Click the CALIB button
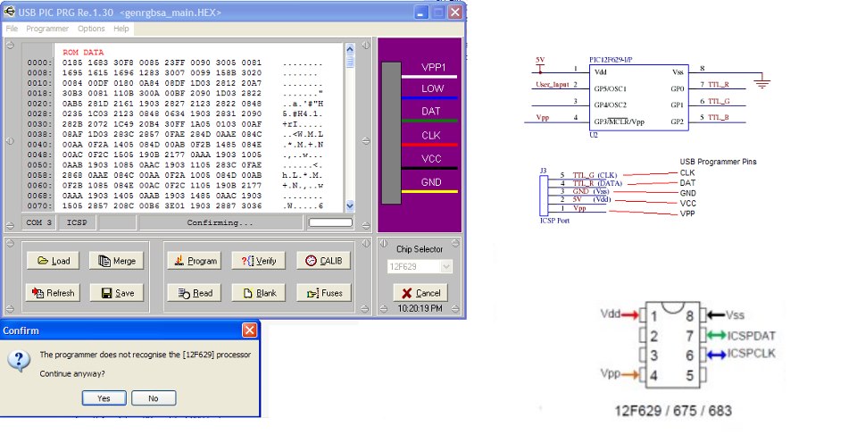This screenshot has width=857, height=435. click(x=323, y=261)
